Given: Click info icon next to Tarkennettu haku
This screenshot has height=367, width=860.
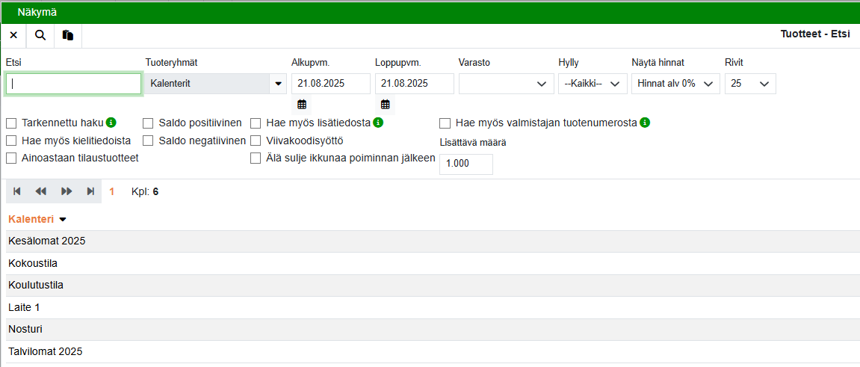Looking at the screenshot, I should coord(111,123).
